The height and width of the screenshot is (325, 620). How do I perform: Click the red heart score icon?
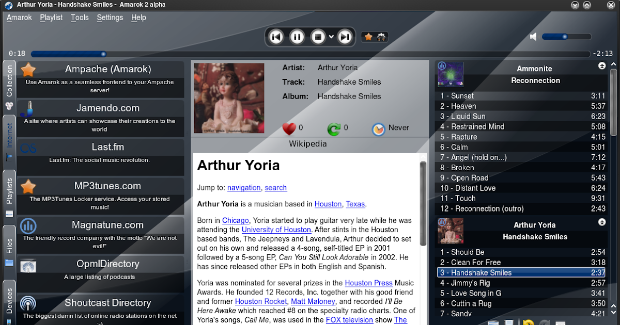point(289,128)
